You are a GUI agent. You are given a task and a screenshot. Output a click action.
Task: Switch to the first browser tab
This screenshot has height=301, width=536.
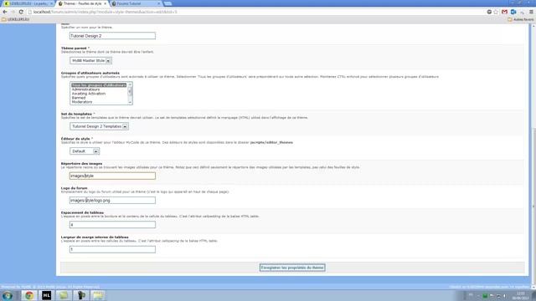(x=28, y=3)
